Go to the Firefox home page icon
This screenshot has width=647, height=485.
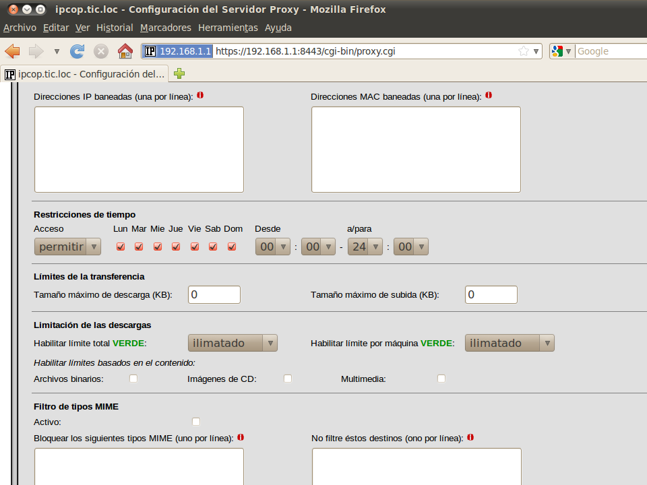coord(125,51)
